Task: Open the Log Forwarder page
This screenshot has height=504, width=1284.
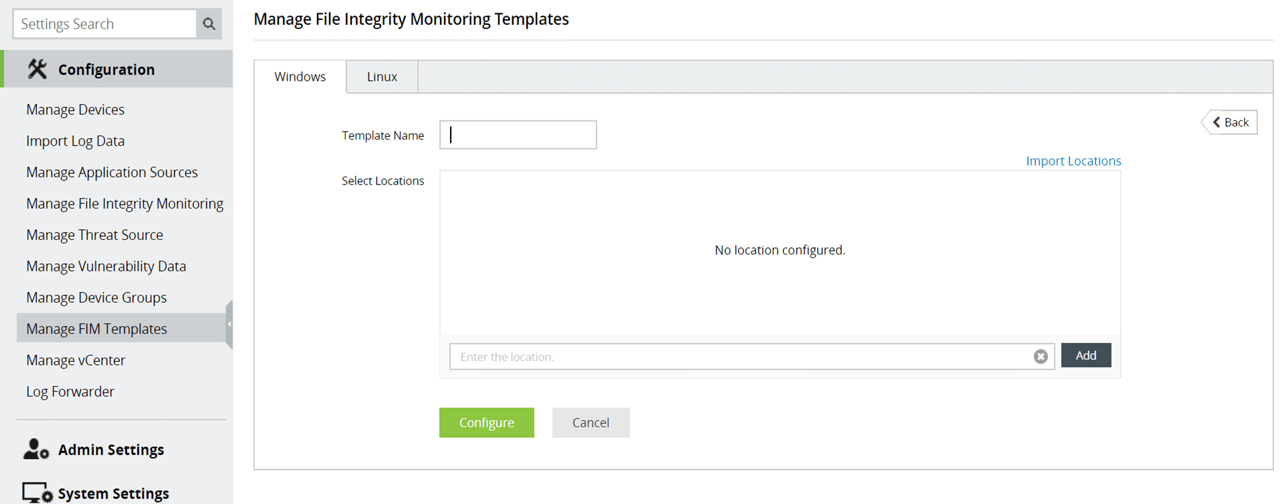Action: click(x=70, y=392)
